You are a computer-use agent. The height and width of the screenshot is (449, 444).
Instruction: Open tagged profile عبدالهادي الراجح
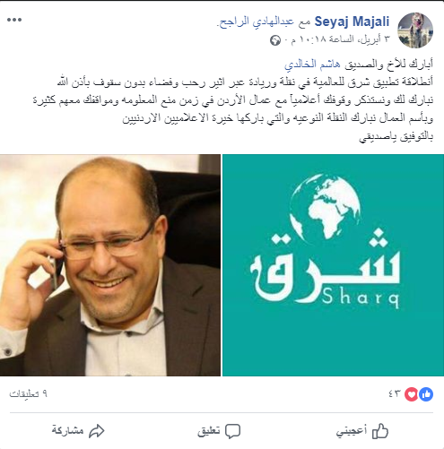(256, 22)
